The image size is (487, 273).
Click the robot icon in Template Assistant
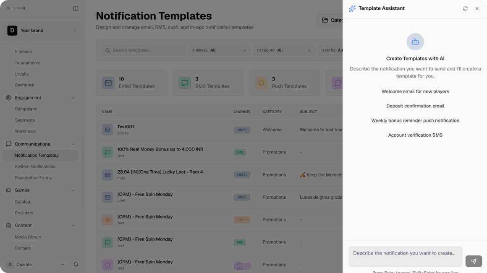click(x=415, y=42)
